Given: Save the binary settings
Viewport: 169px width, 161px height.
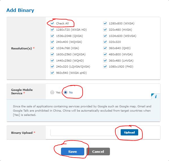Looking at the screenshot, I should click(73, 151).
